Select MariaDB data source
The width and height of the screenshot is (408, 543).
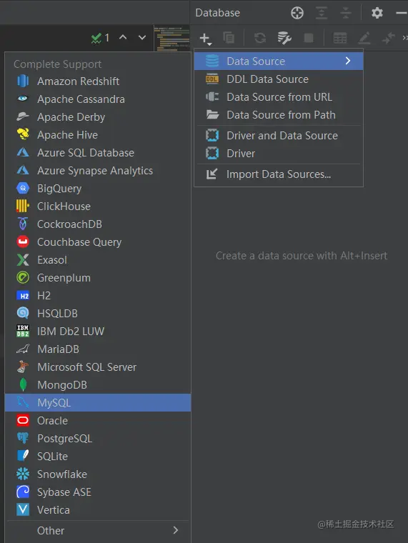tap(98, 349)
